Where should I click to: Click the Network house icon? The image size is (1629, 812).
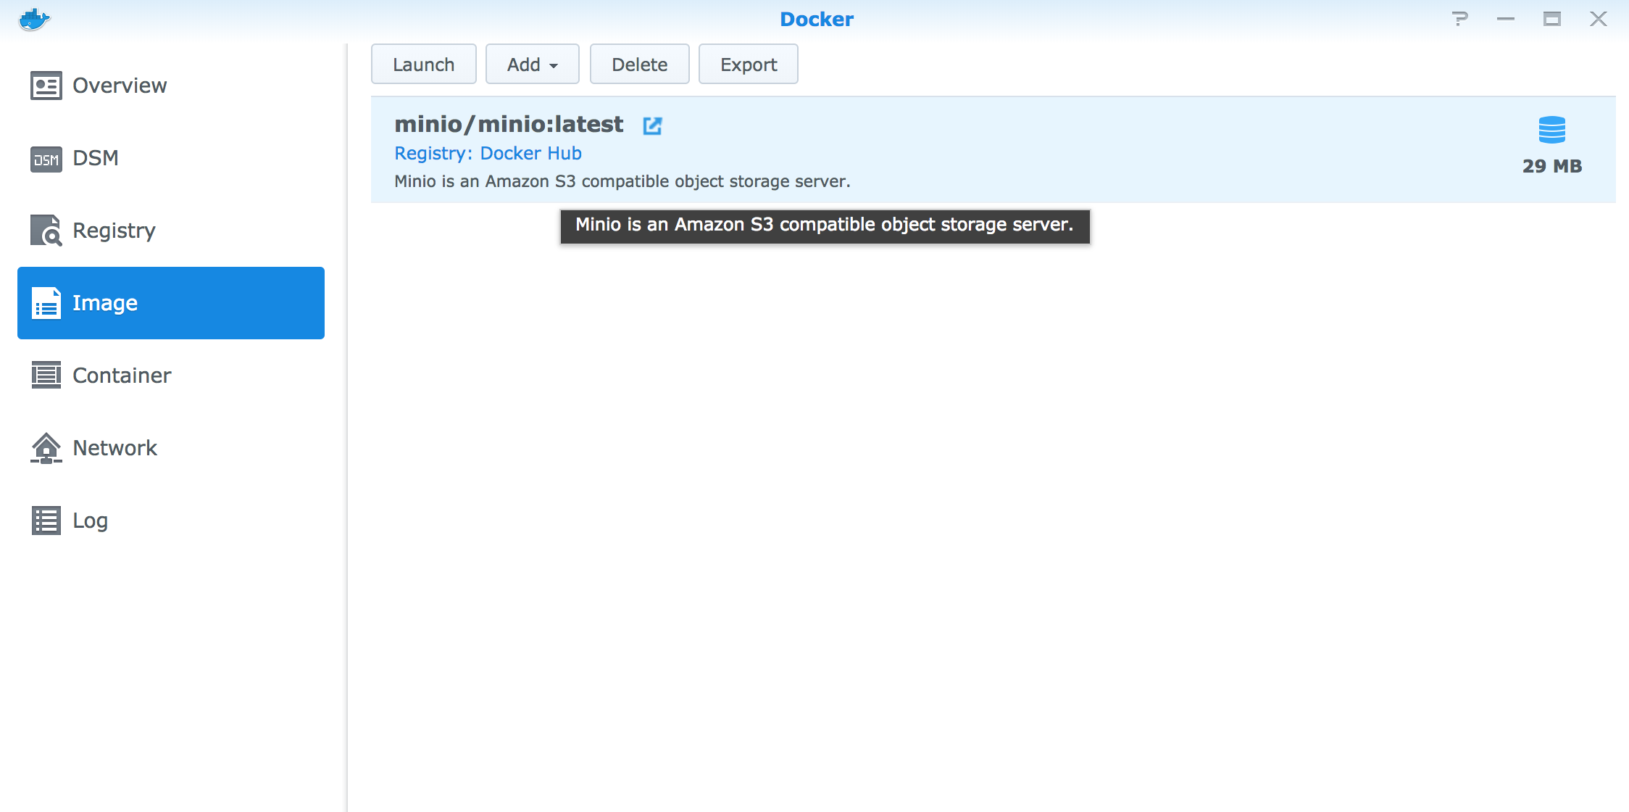pos(46,448)
